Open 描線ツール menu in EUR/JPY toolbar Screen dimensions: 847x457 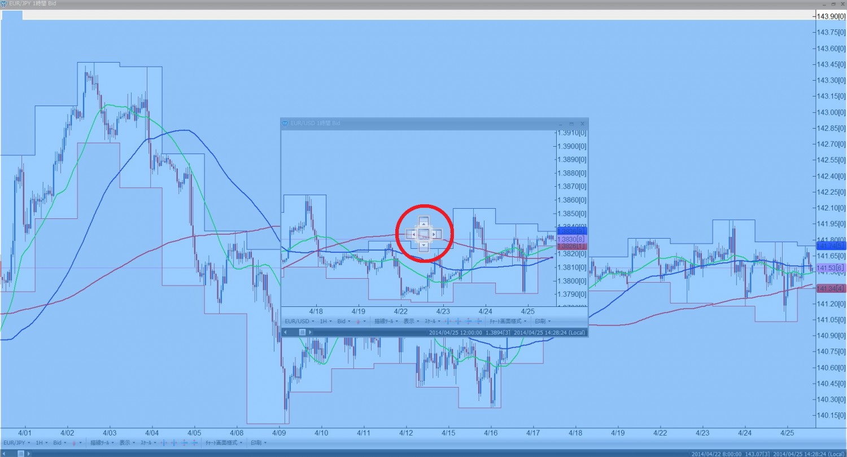102,443
